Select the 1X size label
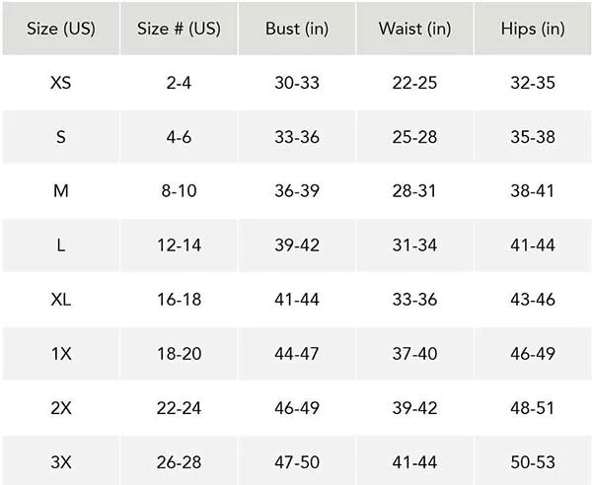Viewport: 592px width, 485px height. [60, 353]
